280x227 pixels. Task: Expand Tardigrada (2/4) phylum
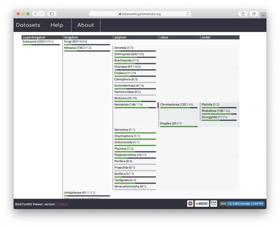[x=125, y=180]
